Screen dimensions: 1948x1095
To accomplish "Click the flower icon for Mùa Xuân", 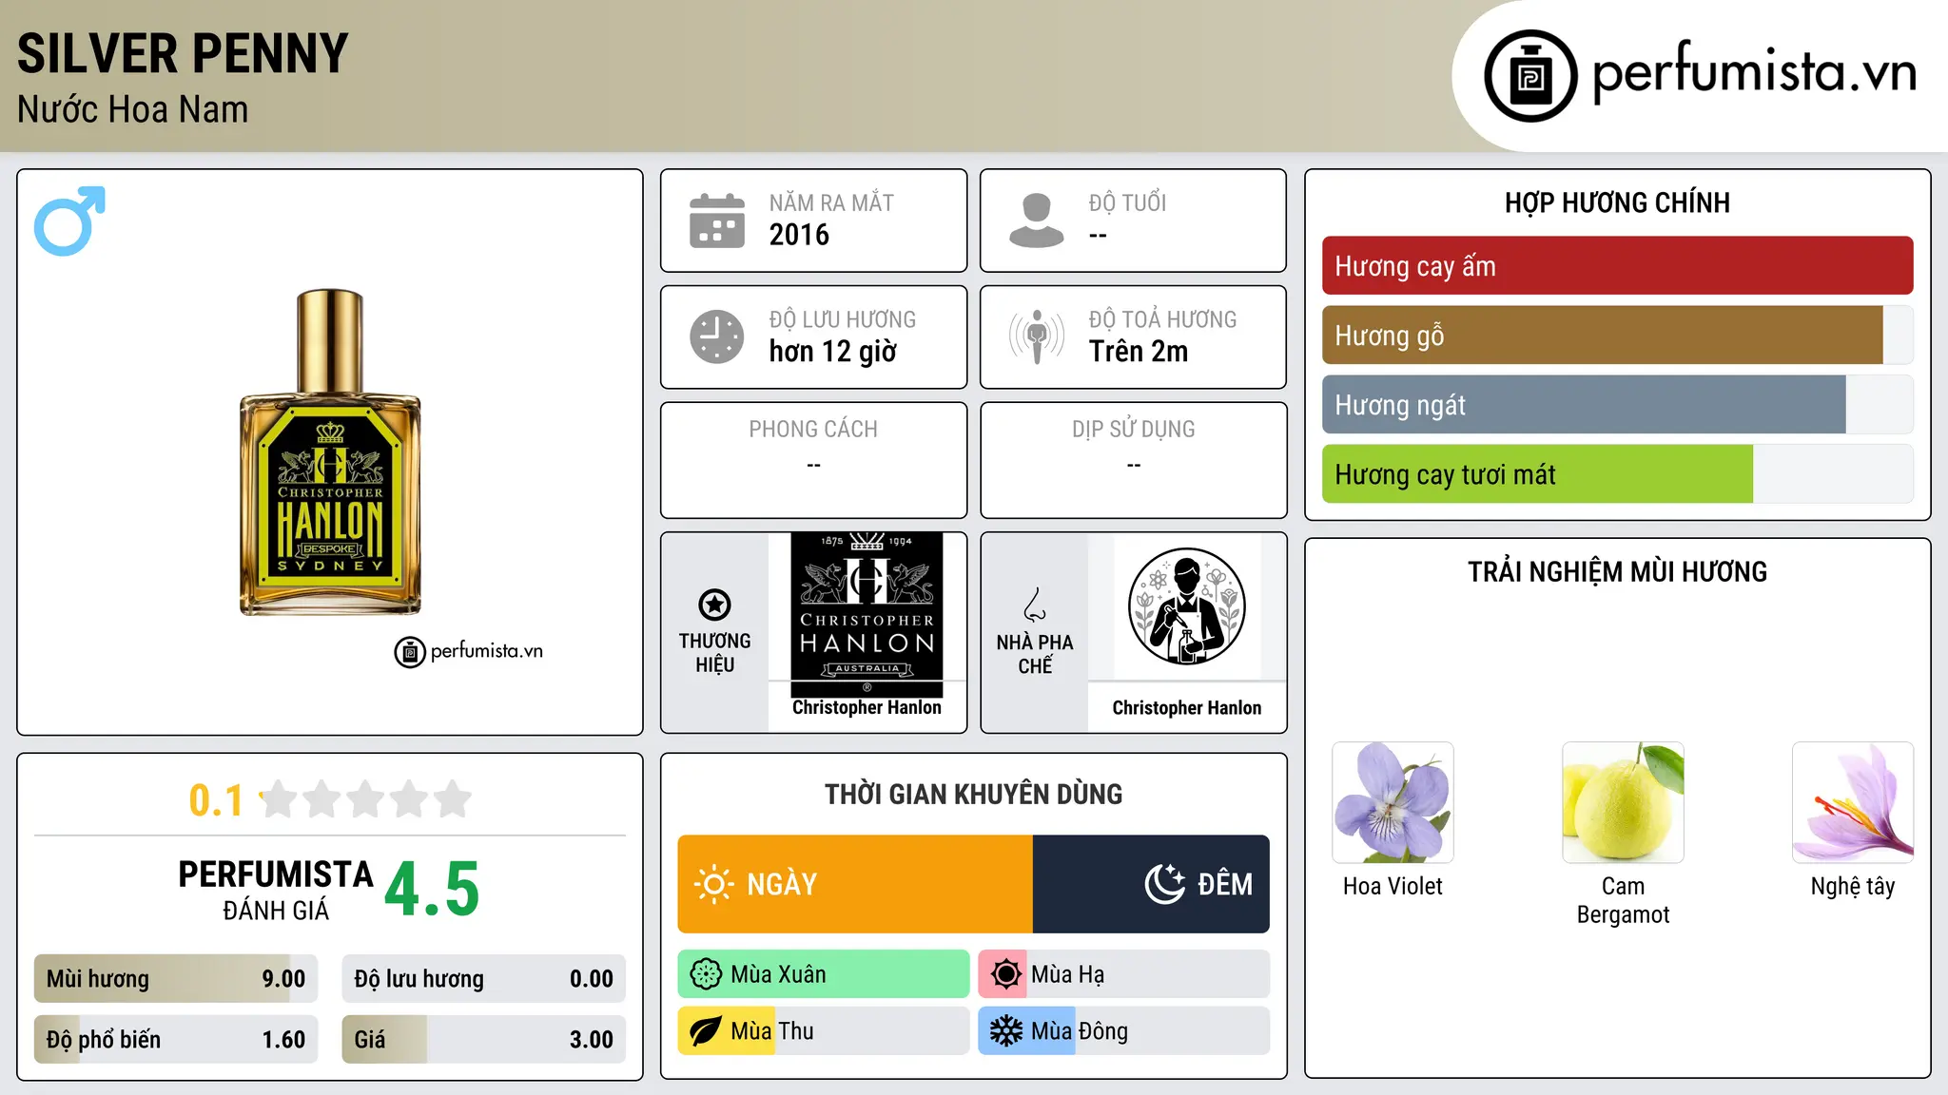I will click(706, 974).
